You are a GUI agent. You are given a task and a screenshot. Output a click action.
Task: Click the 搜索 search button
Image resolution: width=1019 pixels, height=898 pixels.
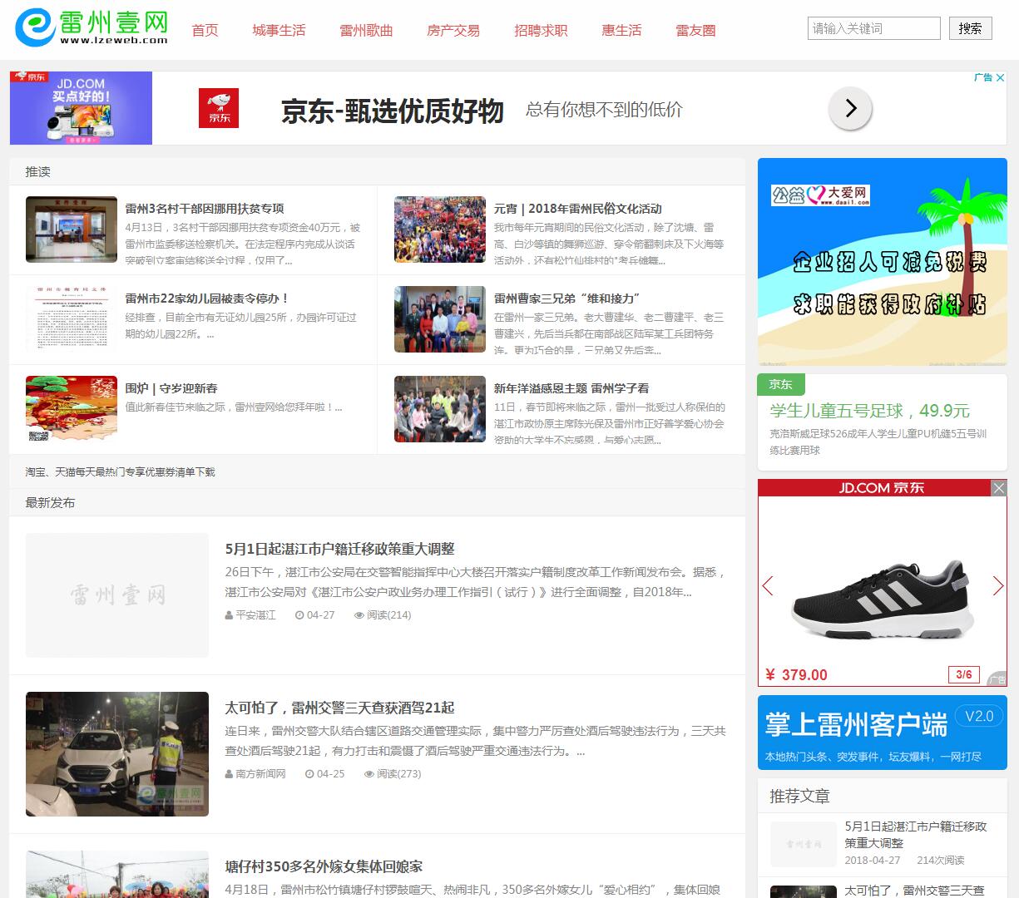pyautogui.click(x=969, y=28)
